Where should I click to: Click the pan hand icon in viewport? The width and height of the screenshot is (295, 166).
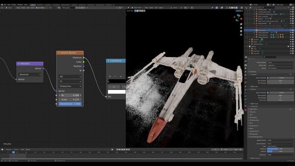click(241, 28)
